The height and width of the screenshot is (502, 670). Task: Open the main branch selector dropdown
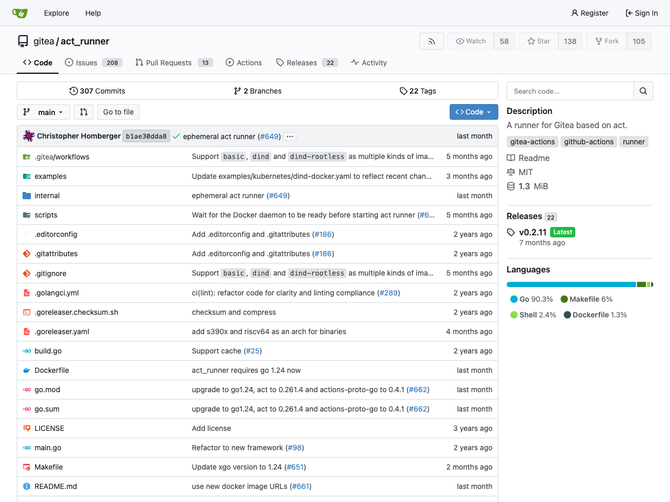(43, 112)
